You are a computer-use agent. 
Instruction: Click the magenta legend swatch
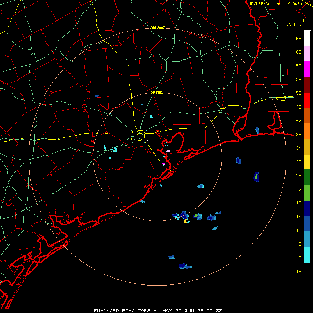coord(307,69)
